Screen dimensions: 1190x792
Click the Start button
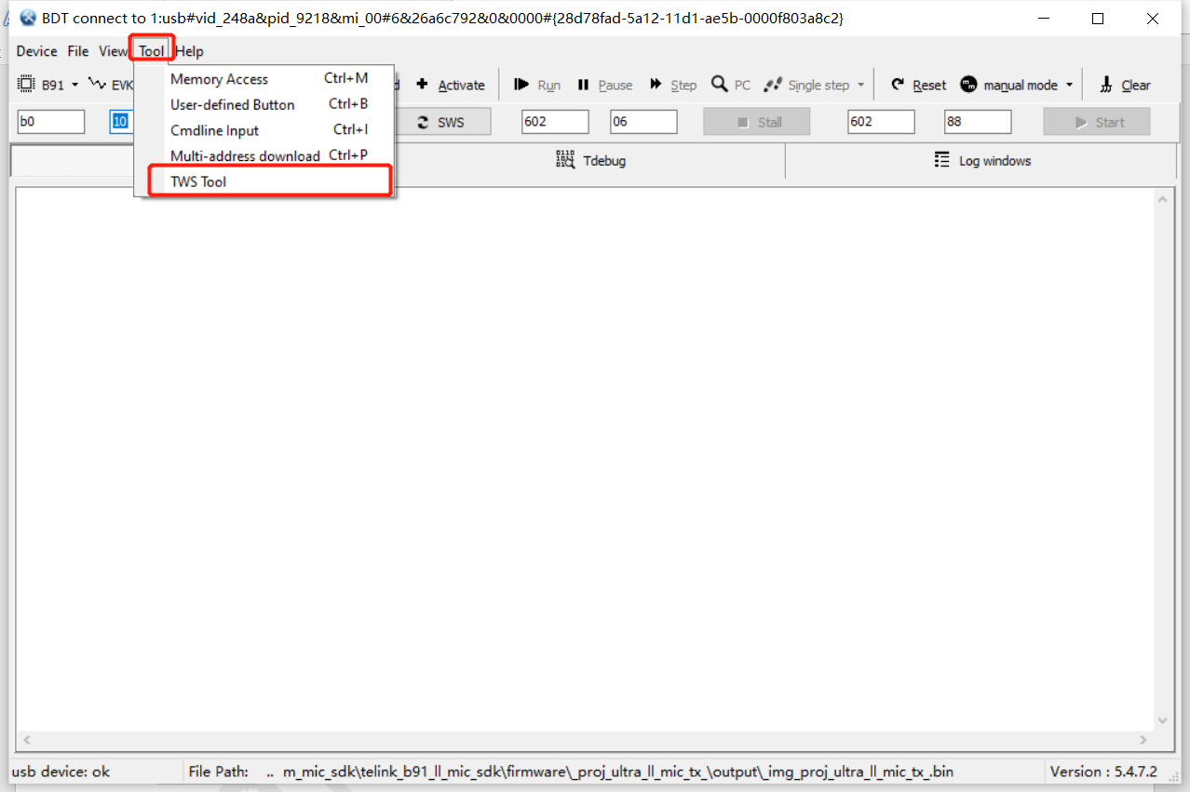click(1096, 122)
